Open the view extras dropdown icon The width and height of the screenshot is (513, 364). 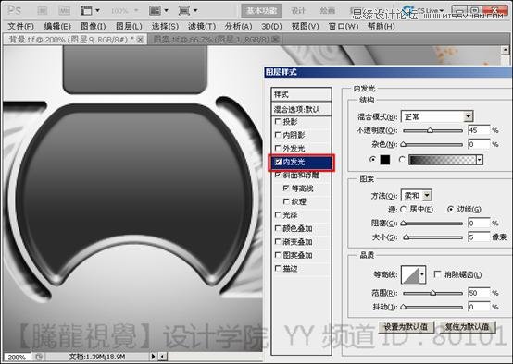(90, 10)
